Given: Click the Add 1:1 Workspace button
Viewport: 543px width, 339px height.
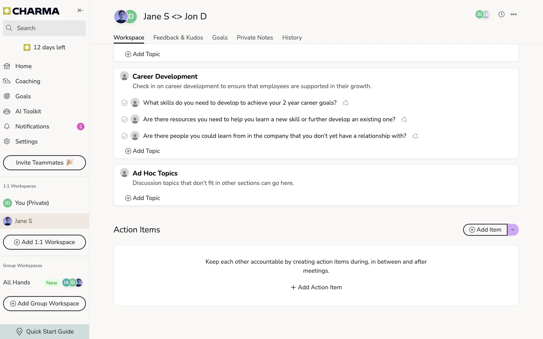Looking at the screenshot, I should pos(44,242).
